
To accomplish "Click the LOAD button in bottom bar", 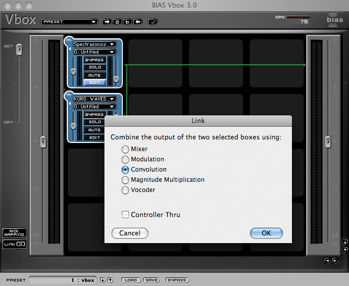I will coord(131,280).
